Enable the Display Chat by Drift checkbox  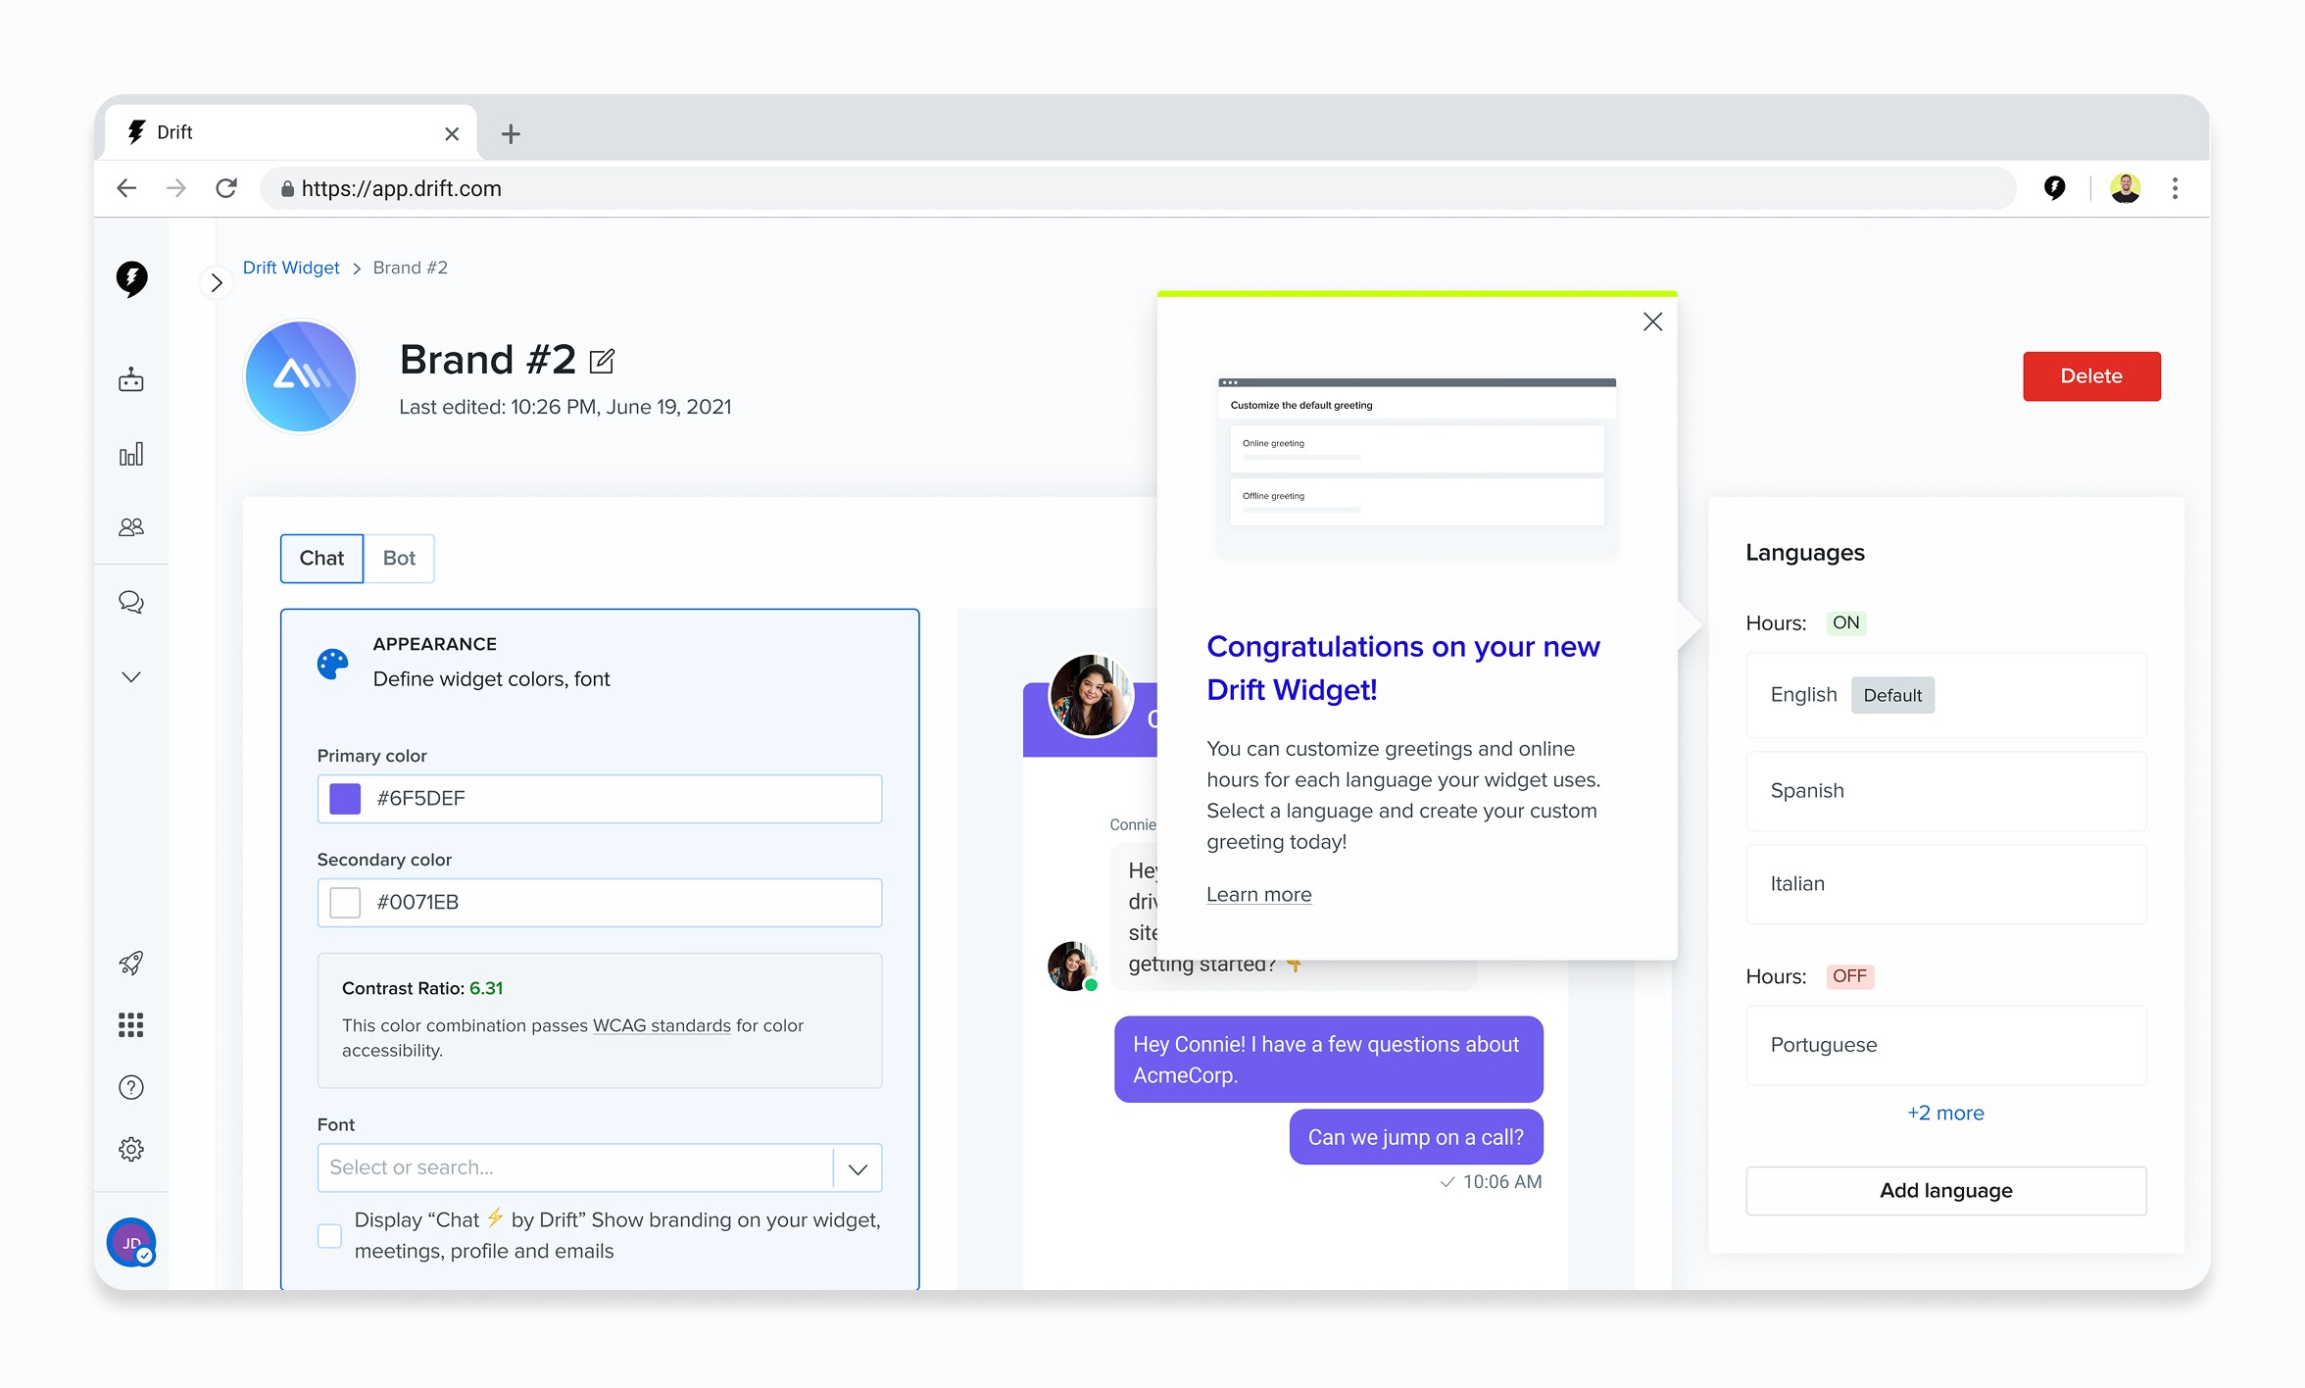(x=330, y=1235)
